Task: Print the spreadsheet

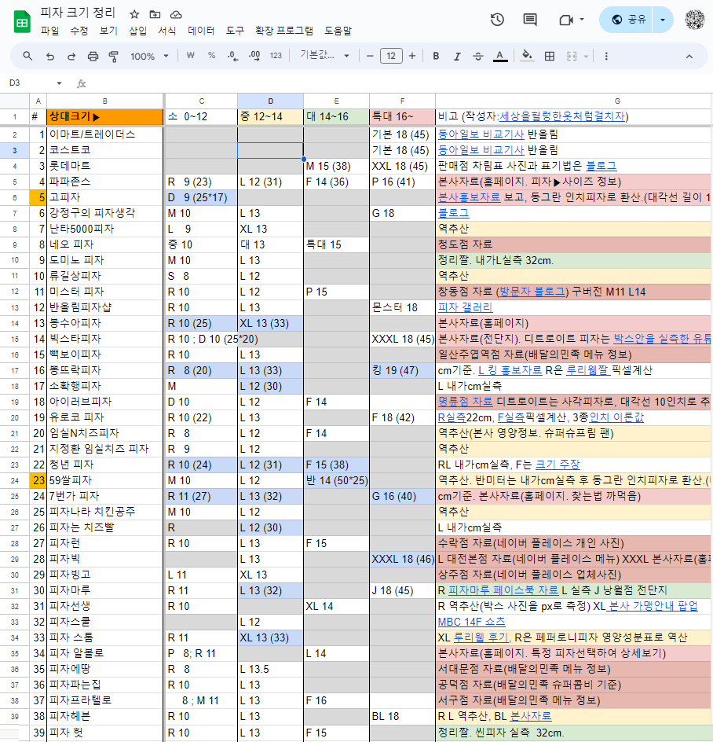Action: pos(93,57)
